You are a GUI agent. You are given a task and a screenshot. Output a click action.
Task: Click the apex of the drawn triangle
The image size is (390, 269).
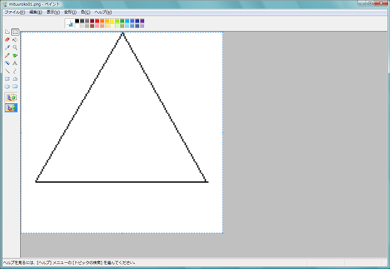click(x=122, y=33)
